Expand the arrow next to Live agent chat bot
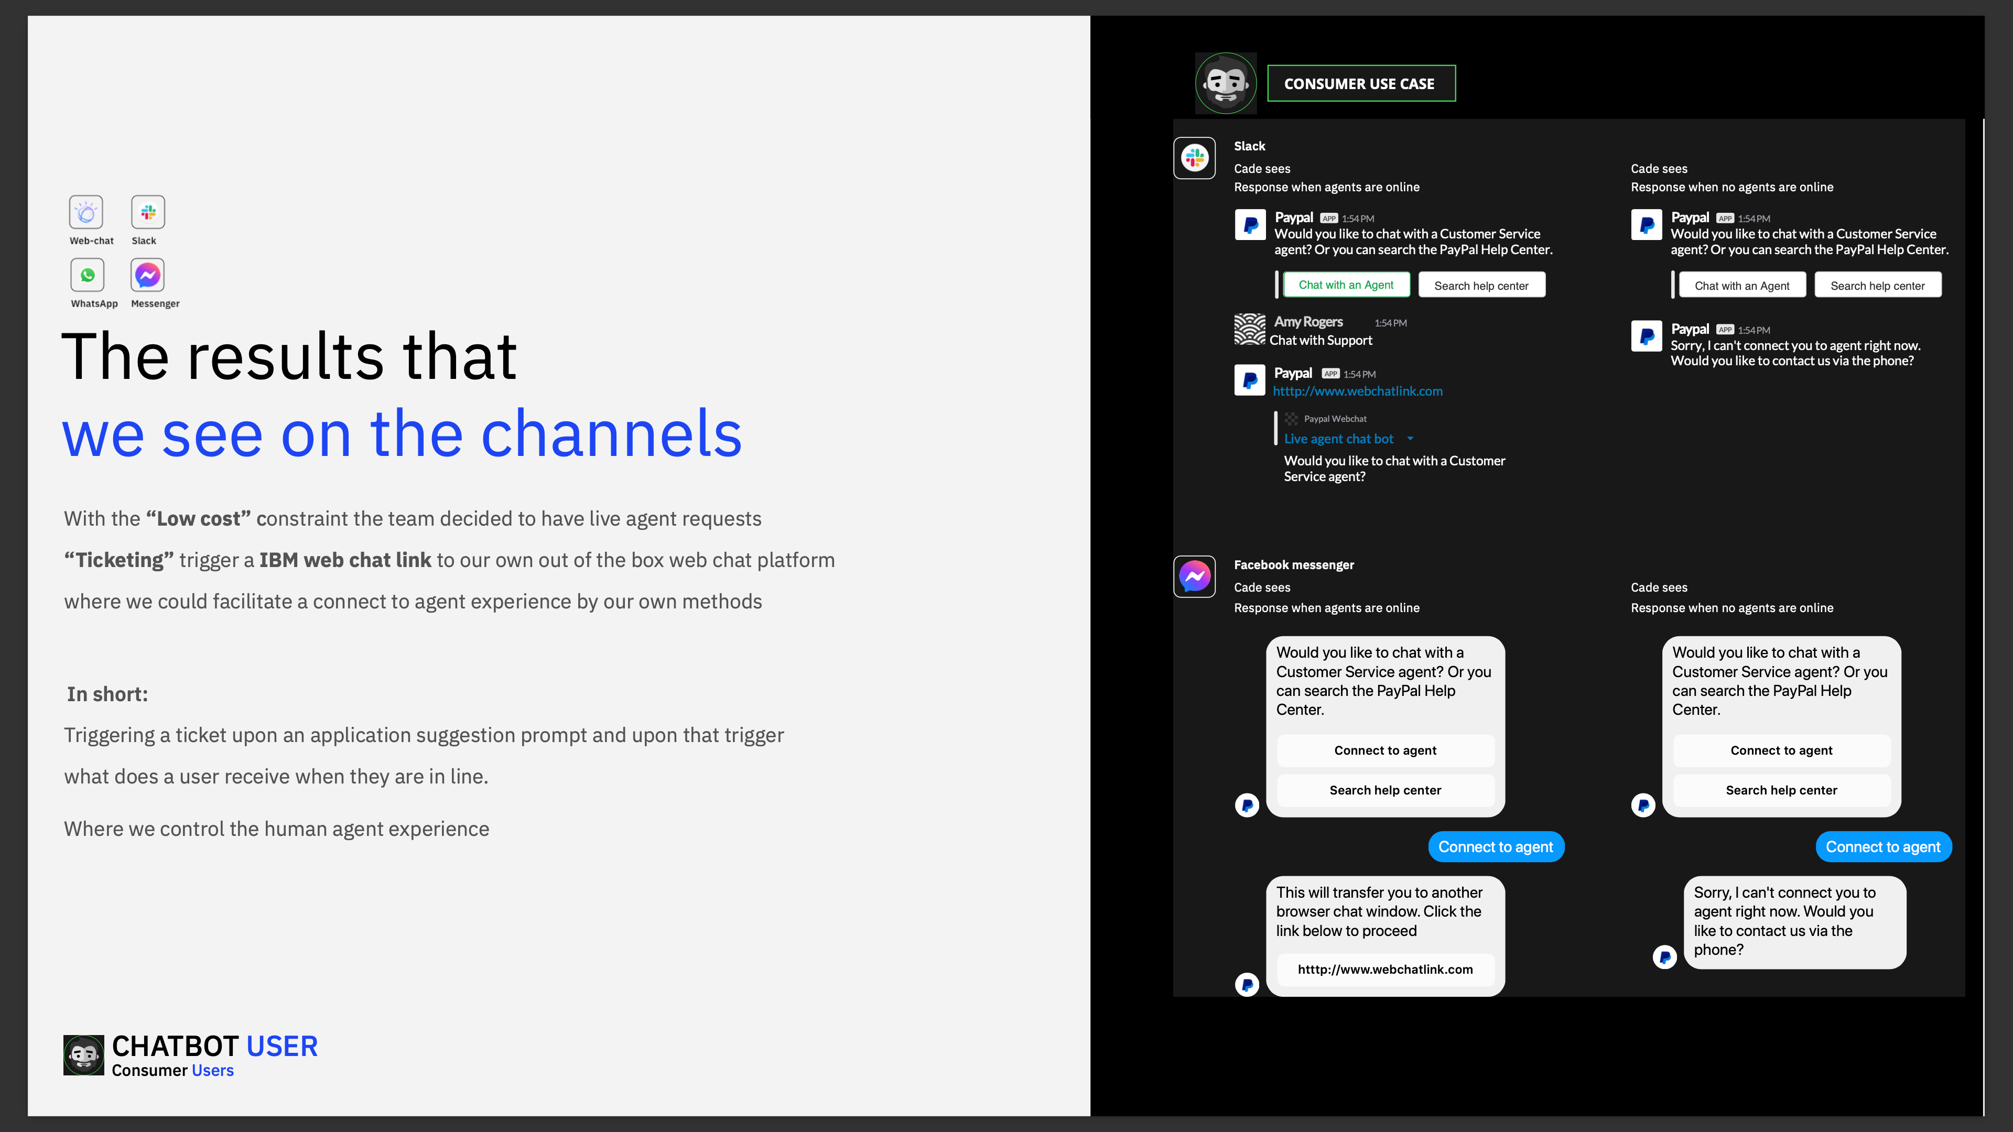 (x=1411, y=439)
